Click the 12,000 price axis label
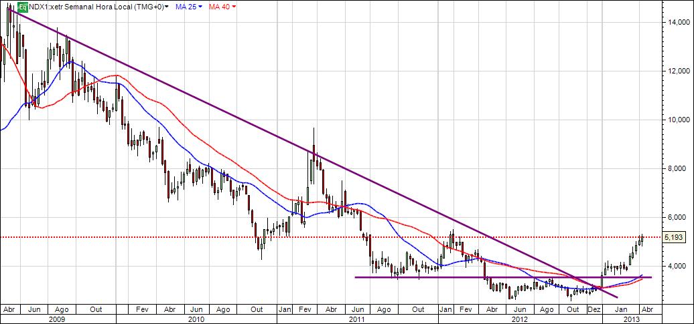The image size is (694, 324). tap(679, 71)
